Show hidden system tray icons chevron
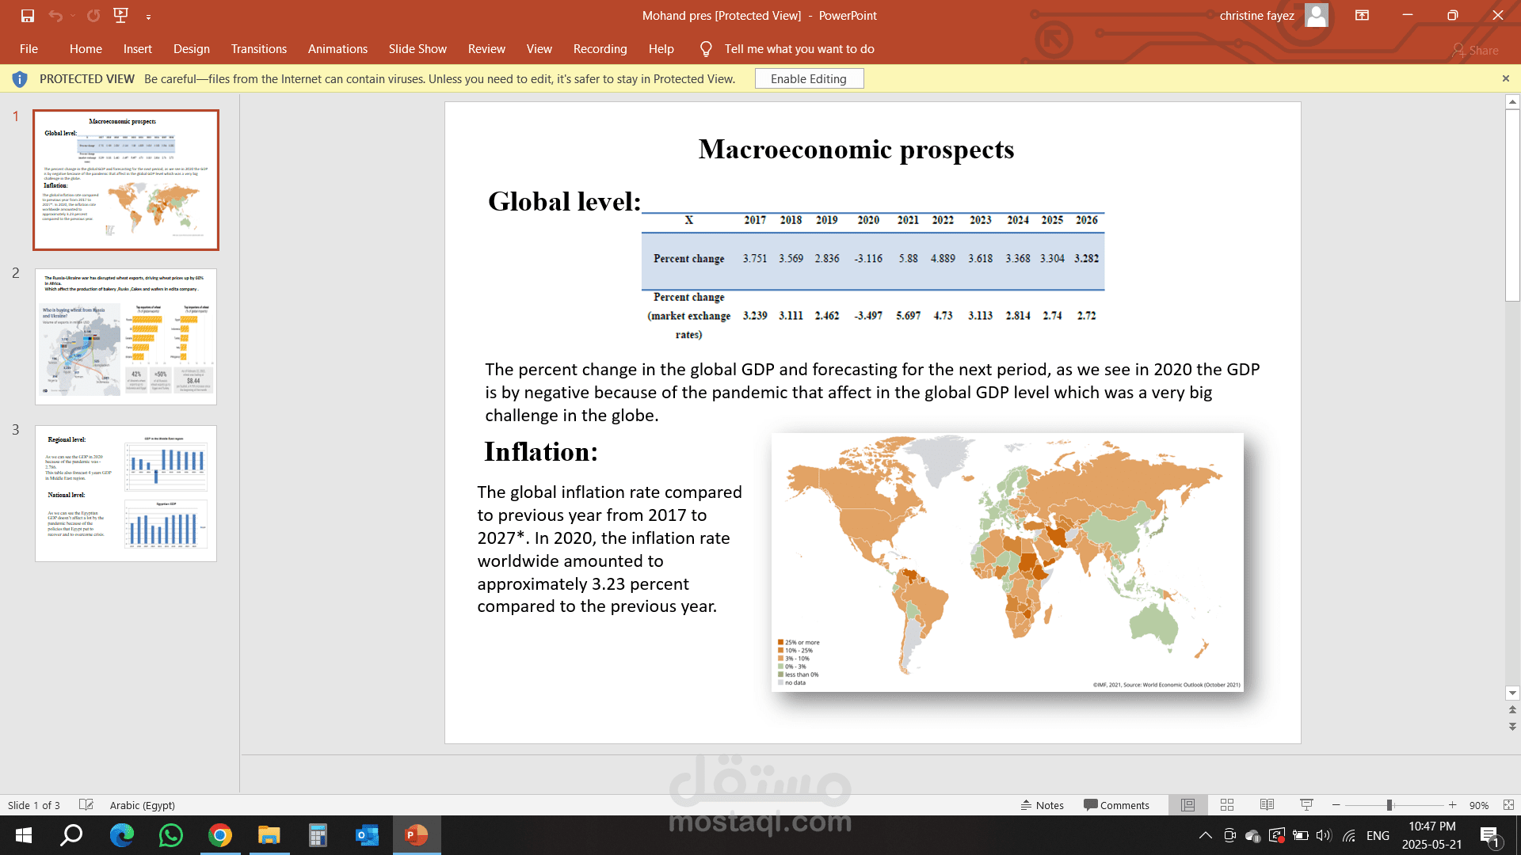Viewport: 1521px width, 855px height. coord(1205,835)
